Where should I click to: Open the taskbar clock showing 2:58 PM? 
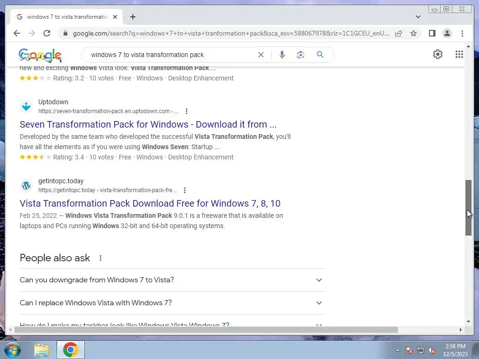tap(455, 350)
